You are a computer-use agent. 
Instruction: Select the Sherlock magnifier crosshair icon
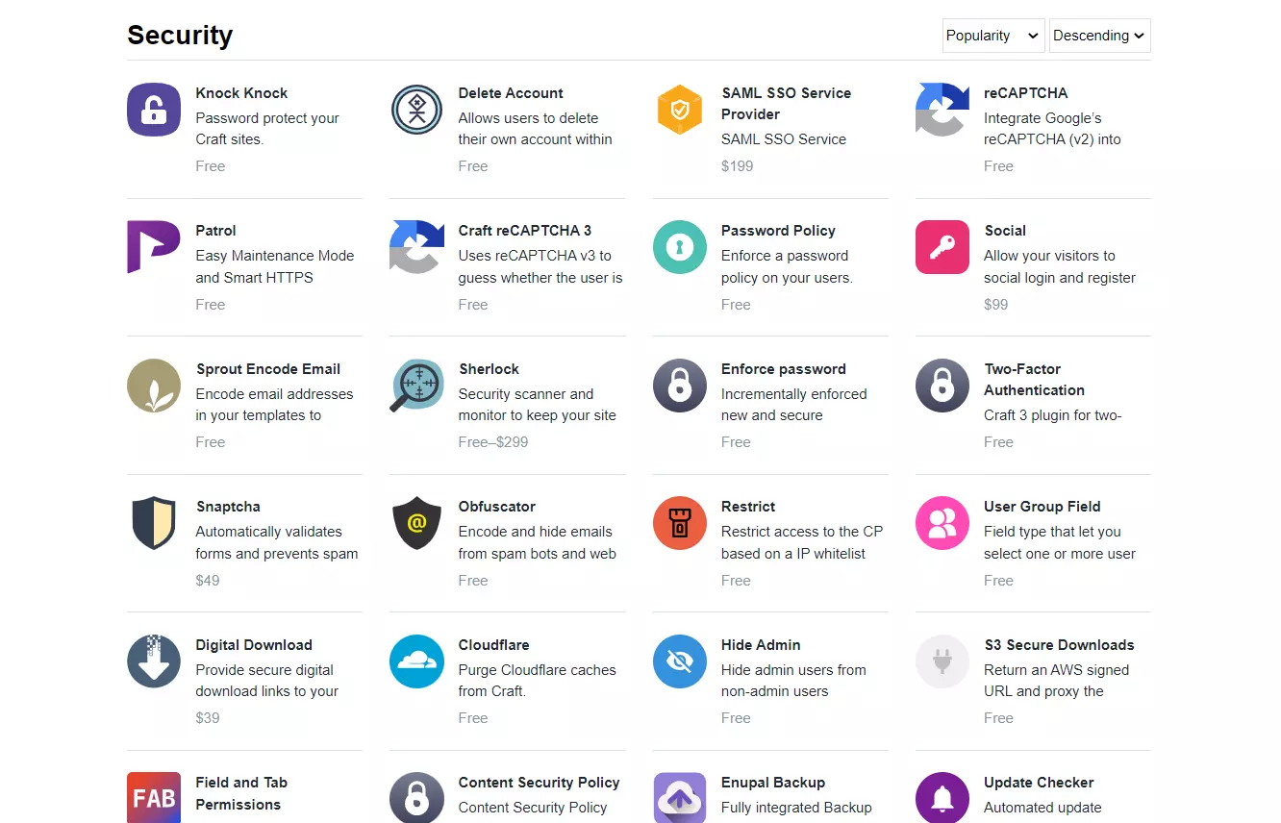416,386
